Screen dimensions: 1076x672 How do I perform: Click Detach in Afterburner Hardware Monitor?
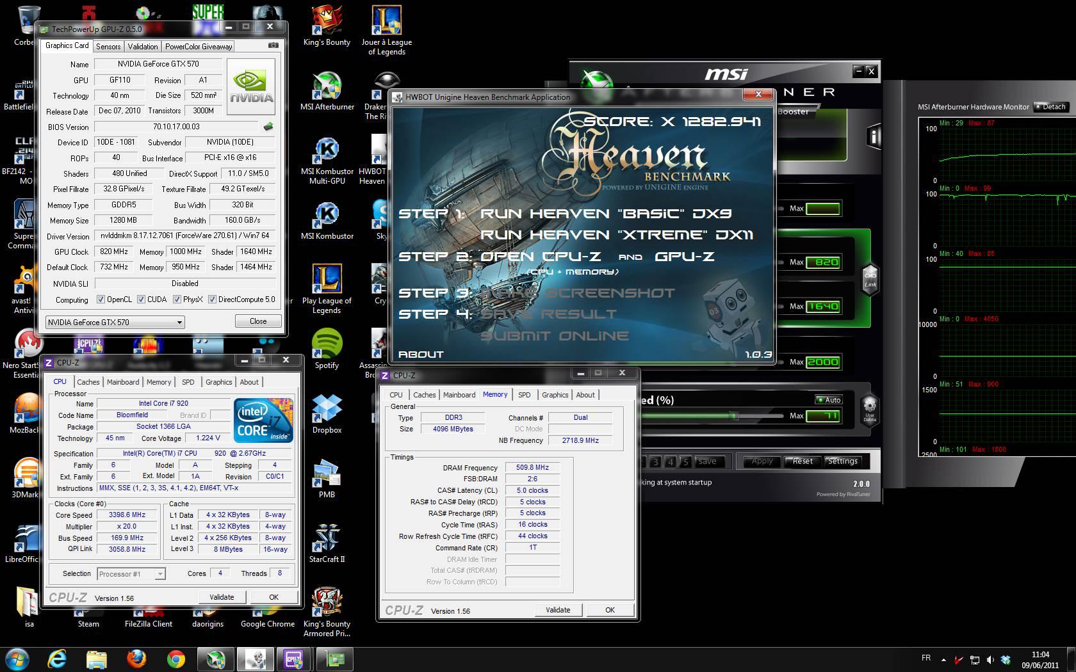pos(1050,107)
